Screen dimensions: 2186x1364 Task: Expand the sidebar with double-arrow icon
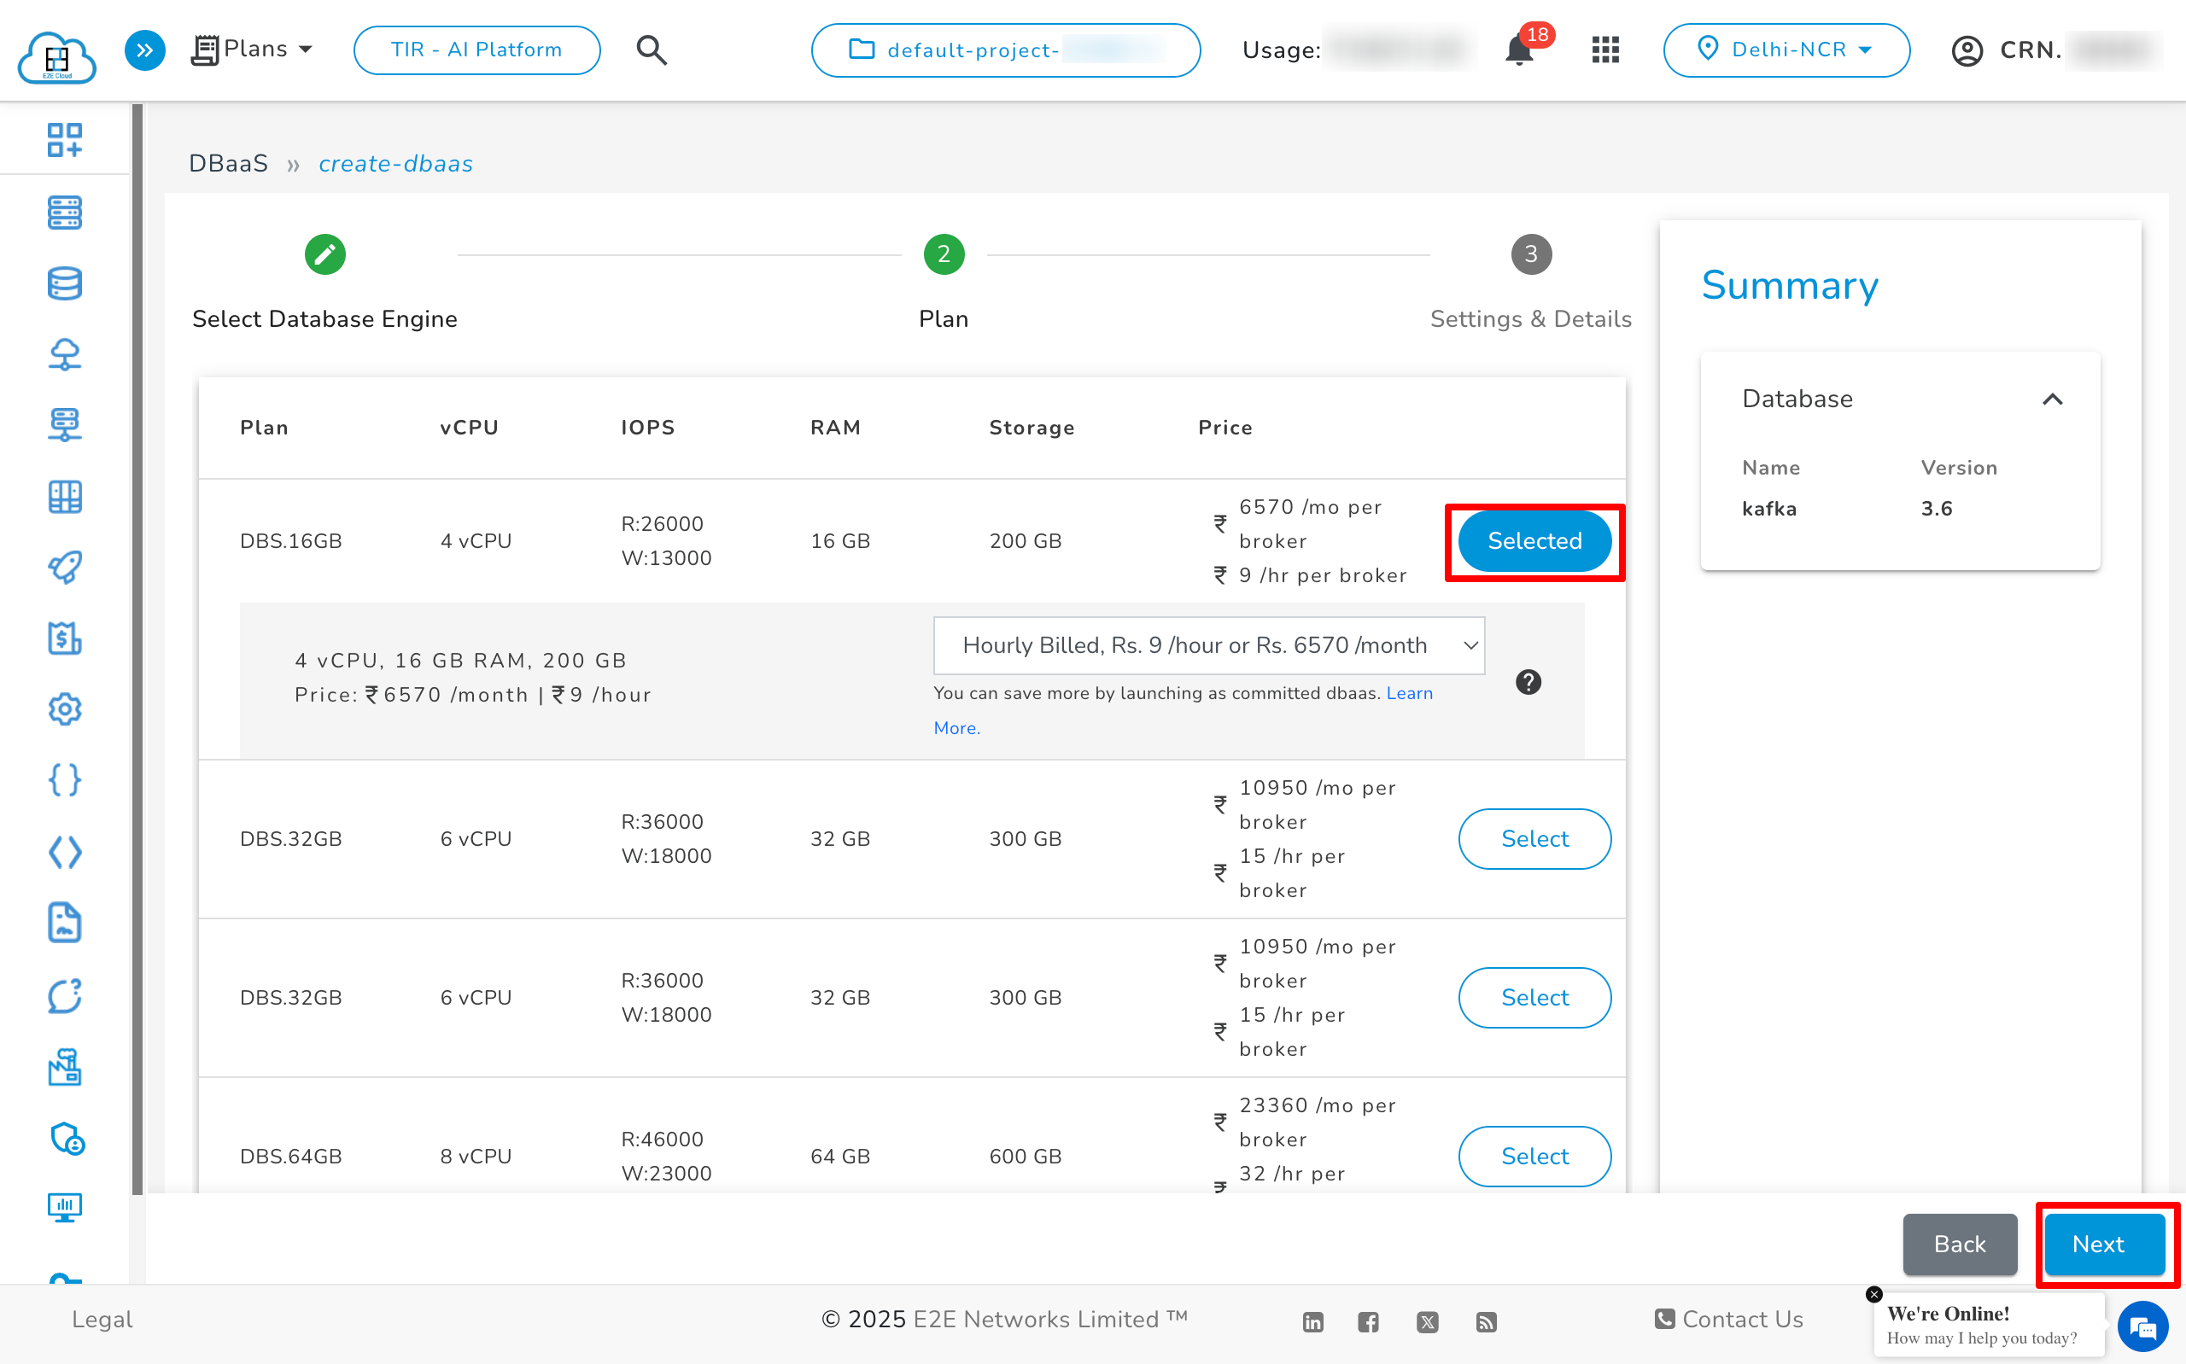(x=144, y=50)
